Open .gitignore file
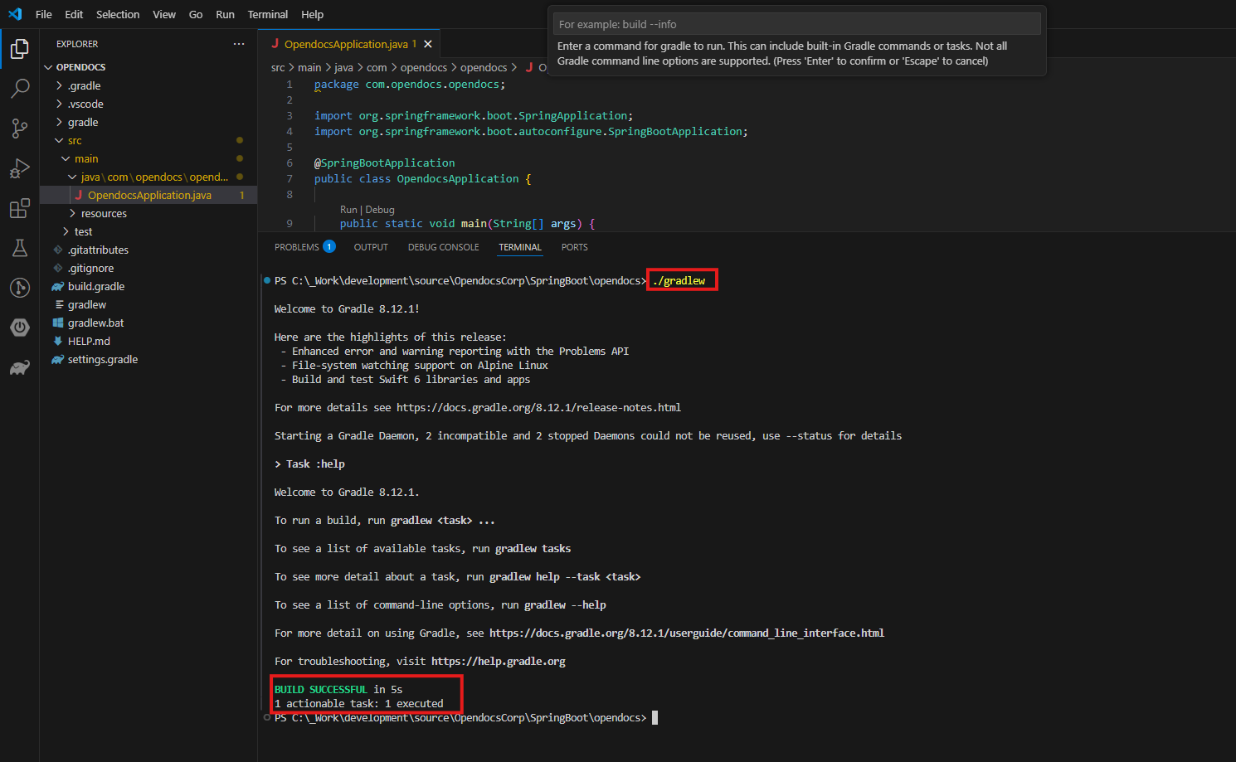Image resolution: width=1236 pixels, height=762 pixels. tap(148, 268)
